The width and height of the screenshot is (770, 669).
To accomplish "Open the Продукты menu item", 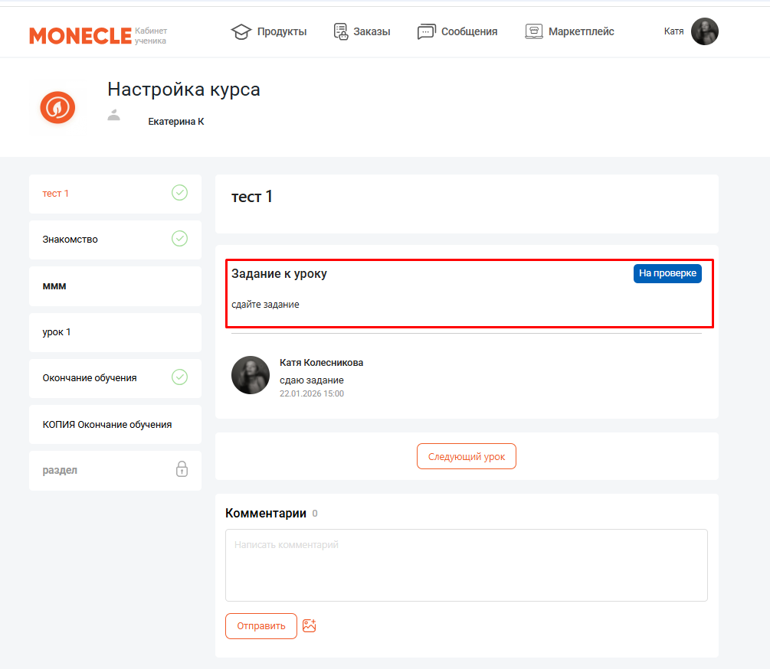I will coord(281,31).
